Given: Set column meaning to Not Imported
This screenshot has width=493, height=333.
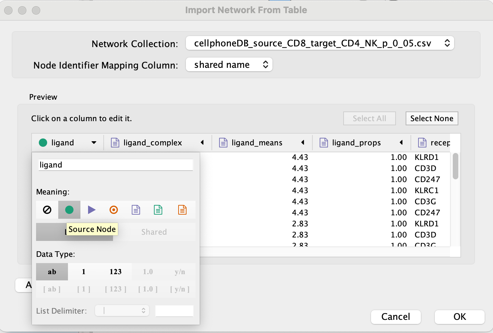Looking at the screenshot, I should point(47,210).
